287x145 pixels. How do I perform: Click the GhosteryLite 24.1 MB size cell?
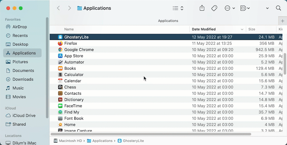pos(266,37)
